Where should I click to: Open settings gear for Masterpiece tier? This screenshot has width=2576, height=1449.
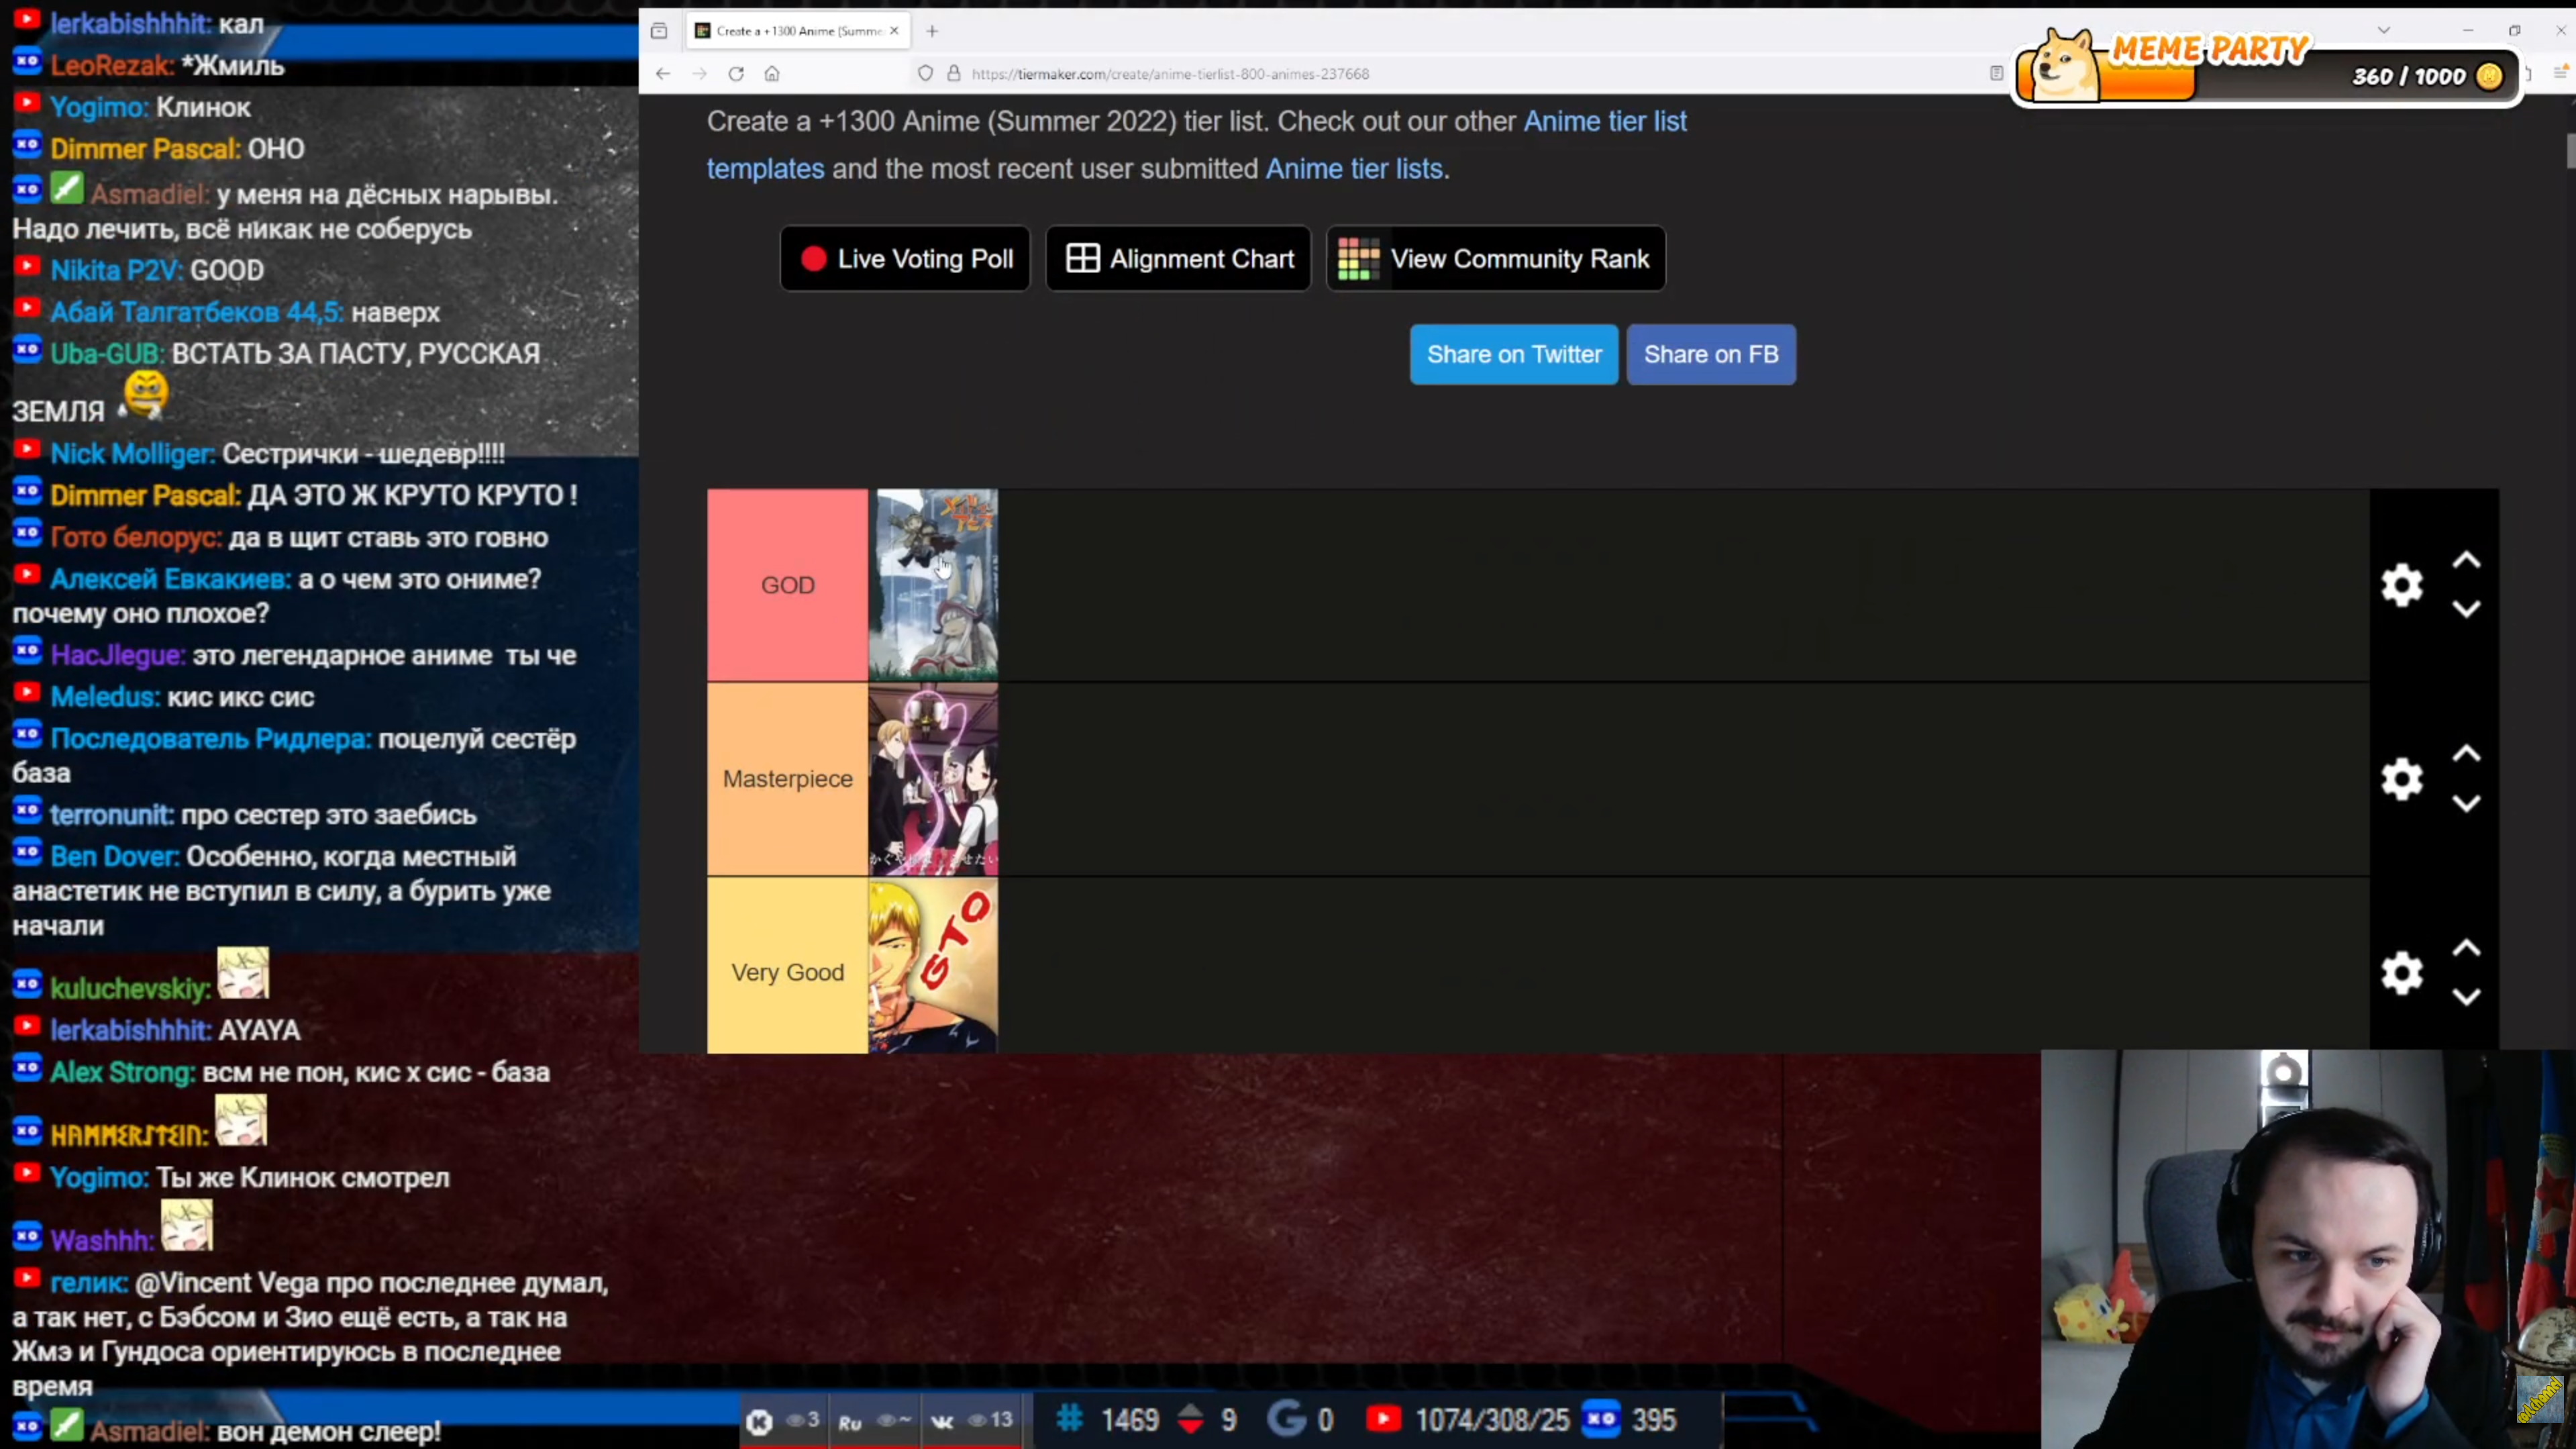point(2401,779)
